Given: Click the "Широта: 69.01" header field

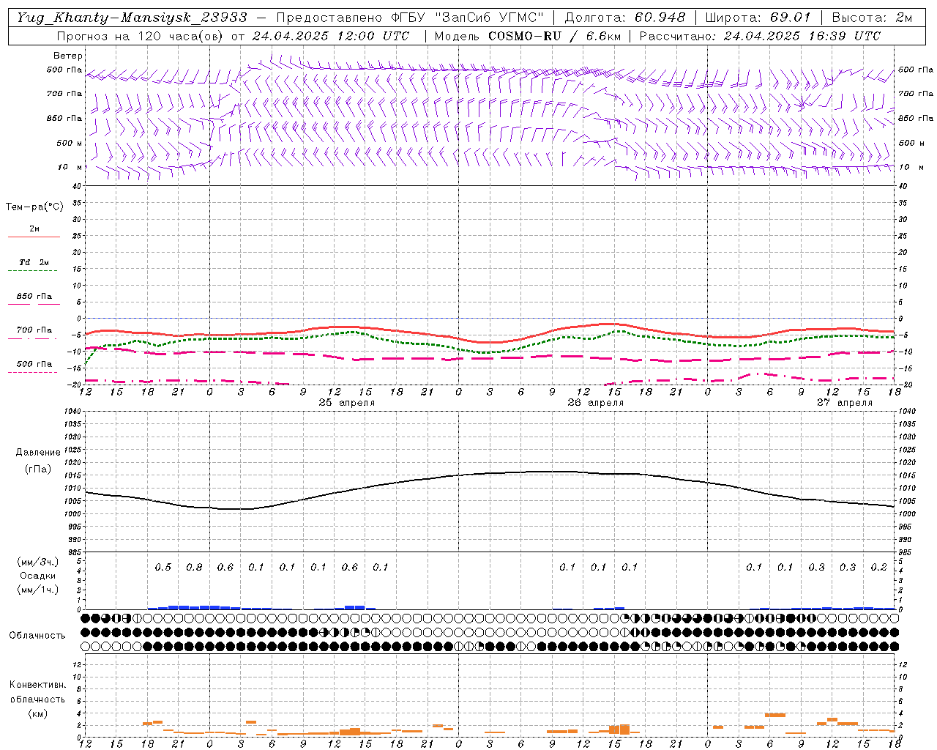Looking at the screenshot, I should [x=759, y=18].
